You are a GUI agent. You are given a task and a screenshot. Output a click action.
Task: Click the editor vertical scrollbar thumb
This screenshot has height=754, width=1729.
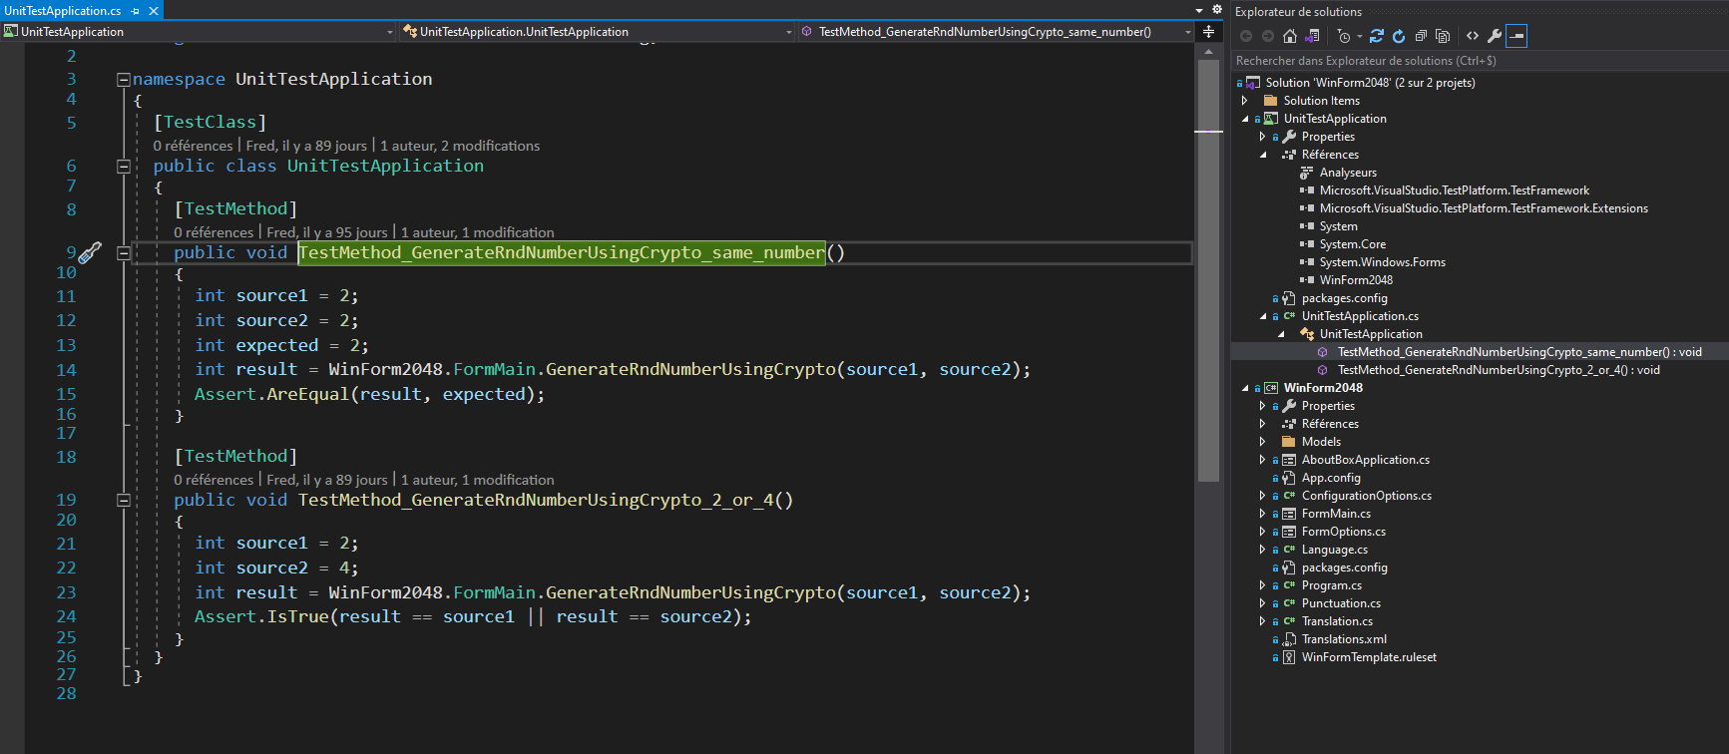point(1208,269)
